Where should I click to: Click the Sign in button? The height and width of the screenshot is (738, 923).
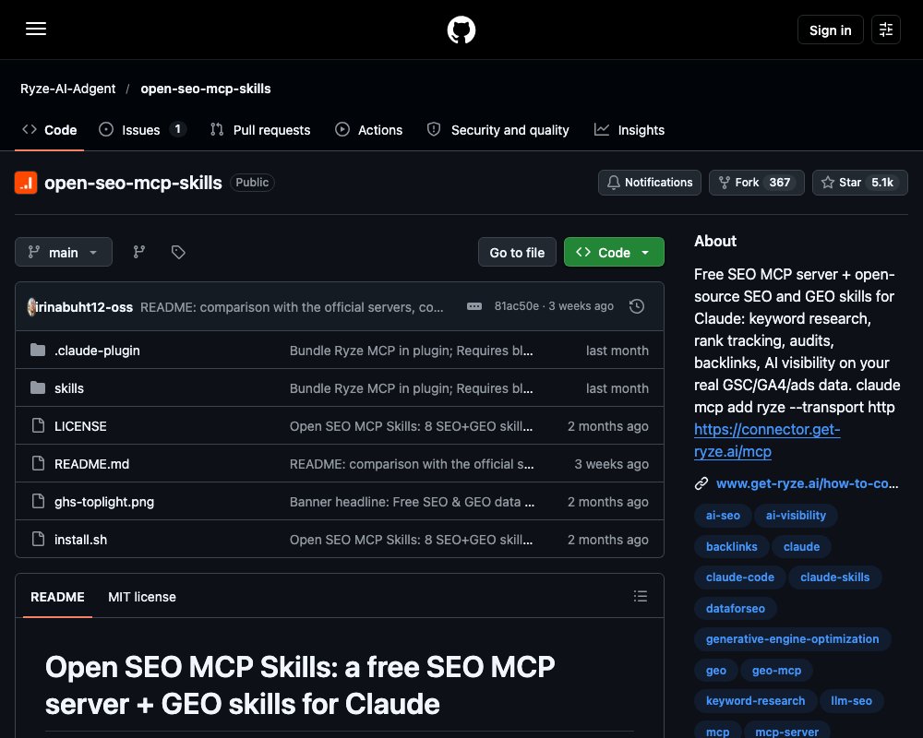tap(830, 30)
